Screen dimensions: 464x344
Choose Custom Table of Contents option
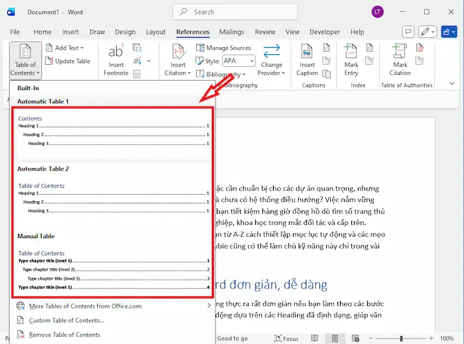click(x=66, y=320)
